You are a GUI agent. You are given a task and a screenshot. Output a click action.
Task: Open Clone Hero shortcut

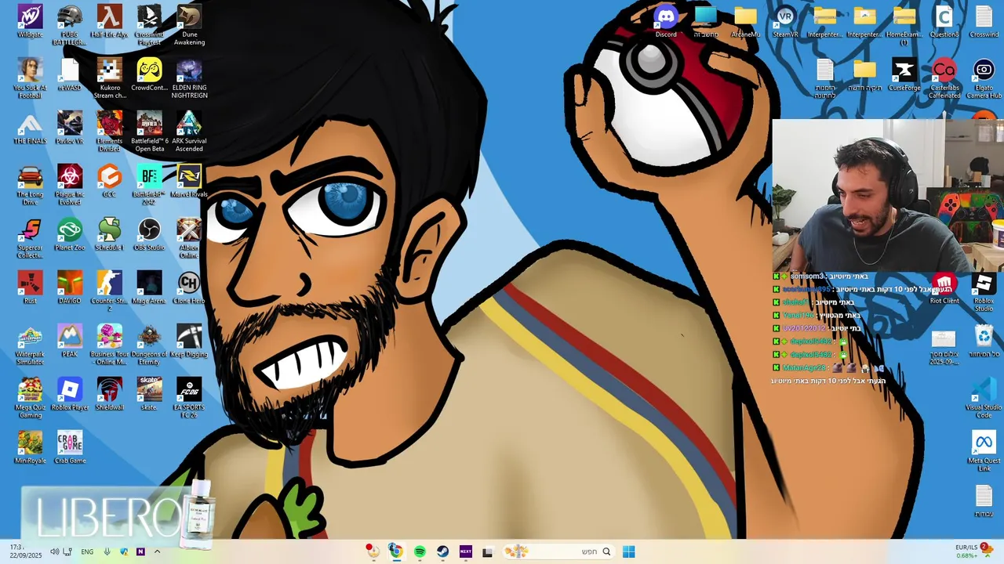tap(189, 287)
